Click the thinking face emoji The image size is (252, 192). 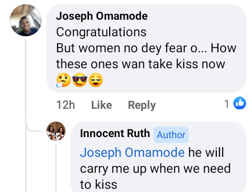63,80
